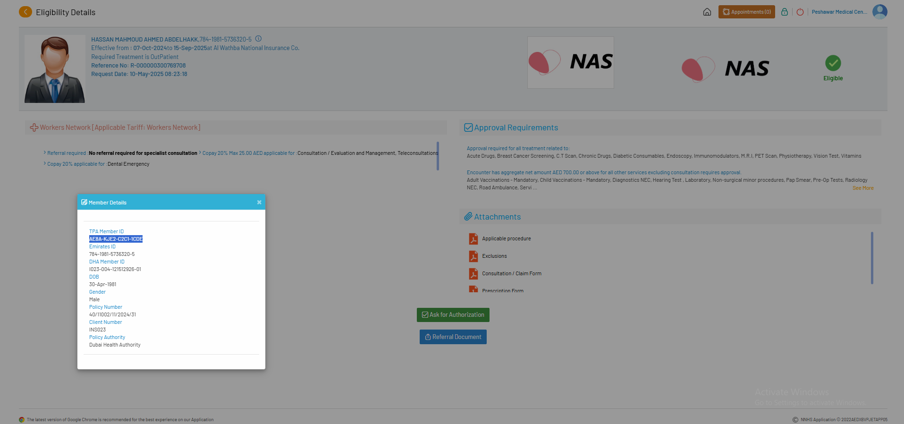The height and width of the screenshot is (424, 904).
Task: Open Appointments (0) button
Action: (746, 12)
